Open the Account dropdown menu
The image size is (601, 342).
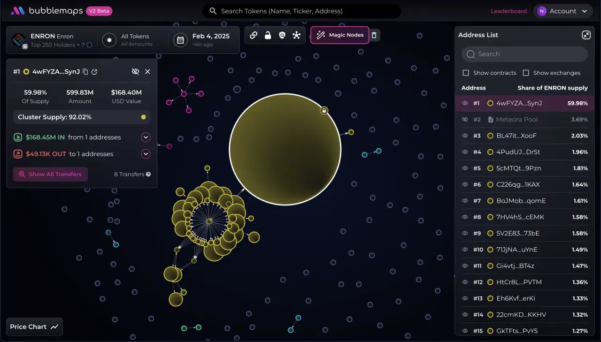click(563, 11)
